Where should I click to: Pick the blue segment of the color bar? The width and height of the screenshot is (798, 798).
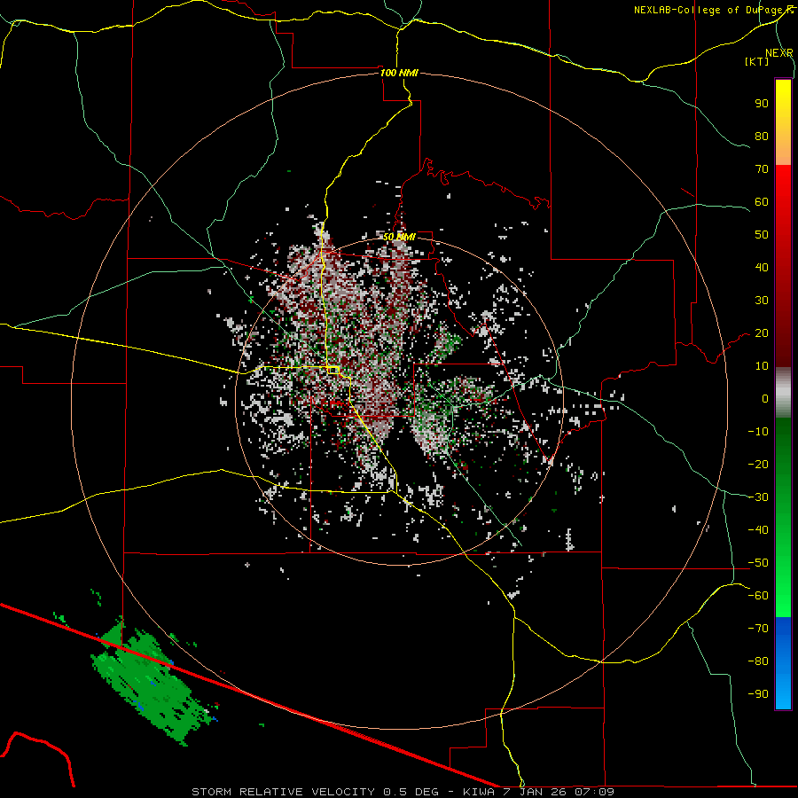(783, 662)
